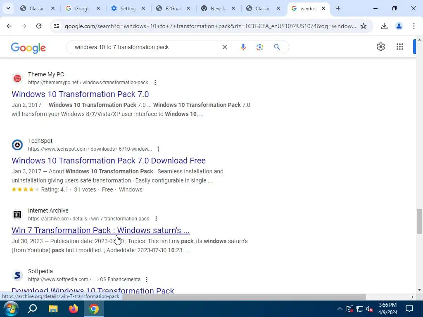Image resolution: width=423 pixels, height=317 pixels.
Task: Open site information icon in address bar
Action: (57, 26)
